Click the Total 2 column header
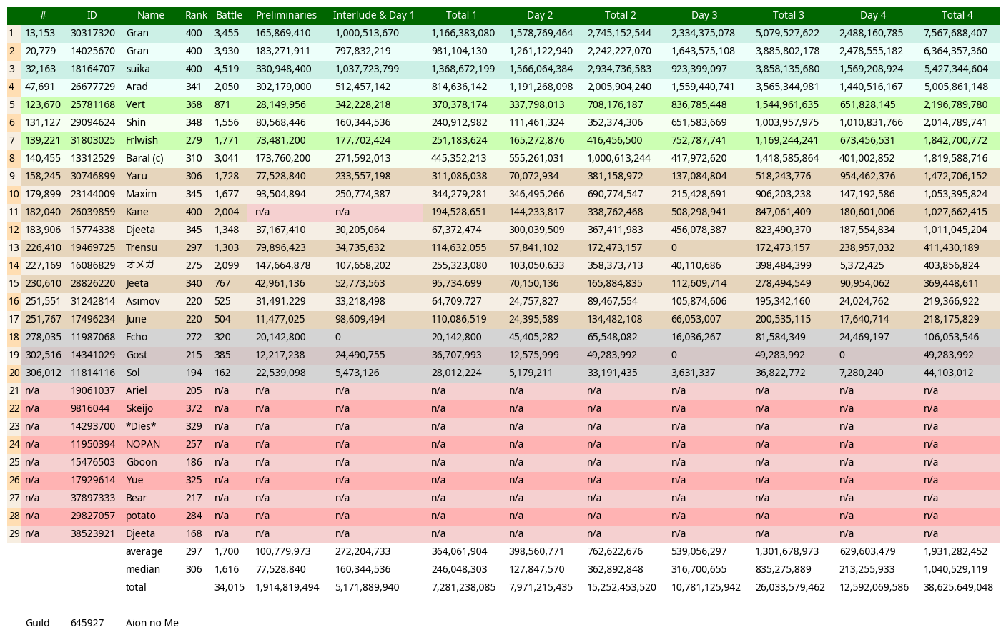The height and width of the screenshot is (640, 1006). [x=620, y=15]
